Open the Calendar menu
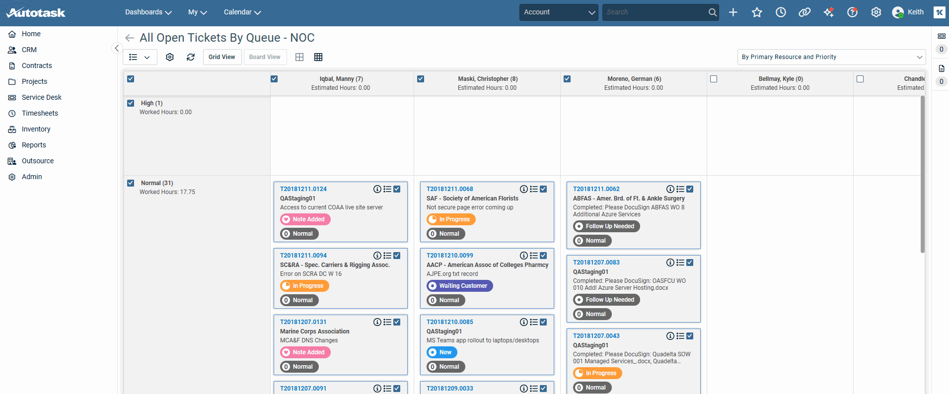 tap(242, 12)
